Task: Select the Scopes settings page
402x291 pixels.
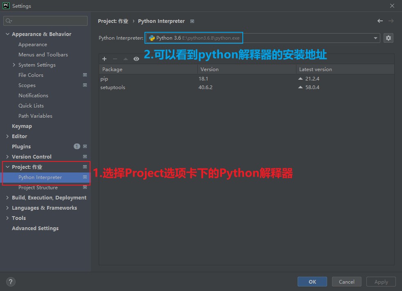Action: pyautogui.click(x=27, y=85)
